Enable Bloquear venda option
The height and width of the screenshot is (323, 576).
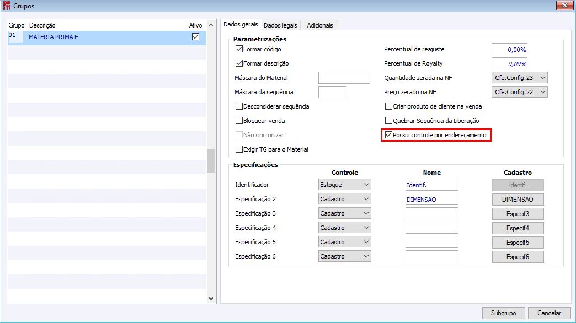tap(239, 121)
